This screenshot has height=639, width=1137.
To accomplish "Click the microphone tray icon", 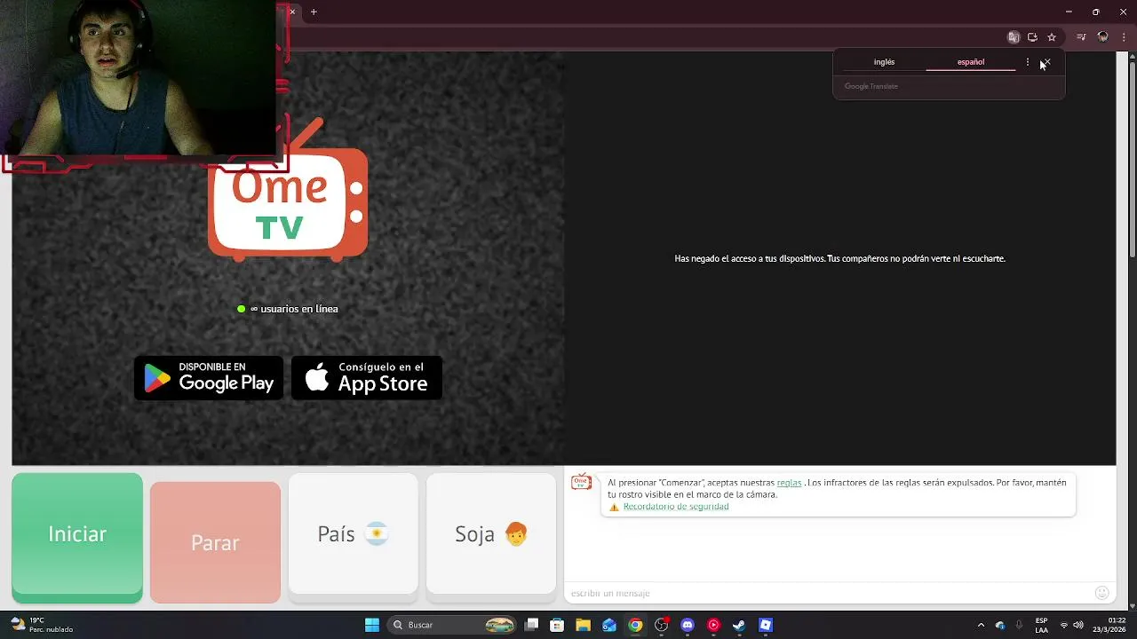I will coord(1019,625).
